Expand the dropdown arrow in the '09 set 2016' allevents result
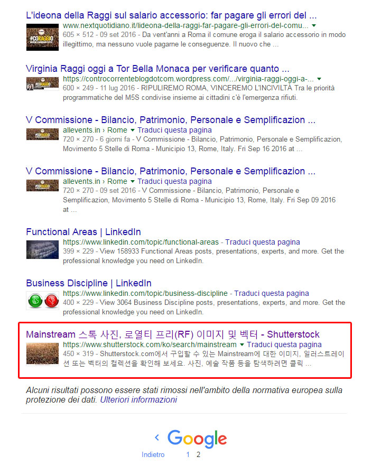 [133, 181]
